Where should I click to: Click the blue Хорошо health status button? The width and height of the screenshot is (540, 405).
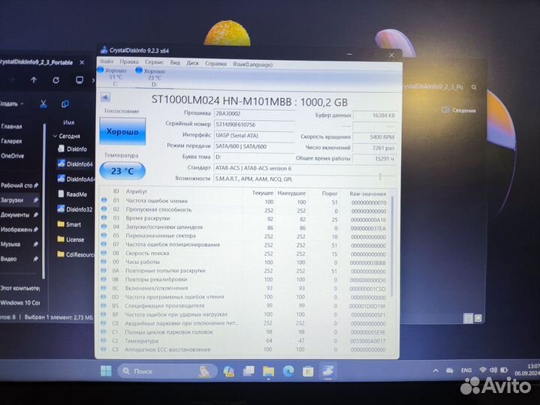pos(122,131)
